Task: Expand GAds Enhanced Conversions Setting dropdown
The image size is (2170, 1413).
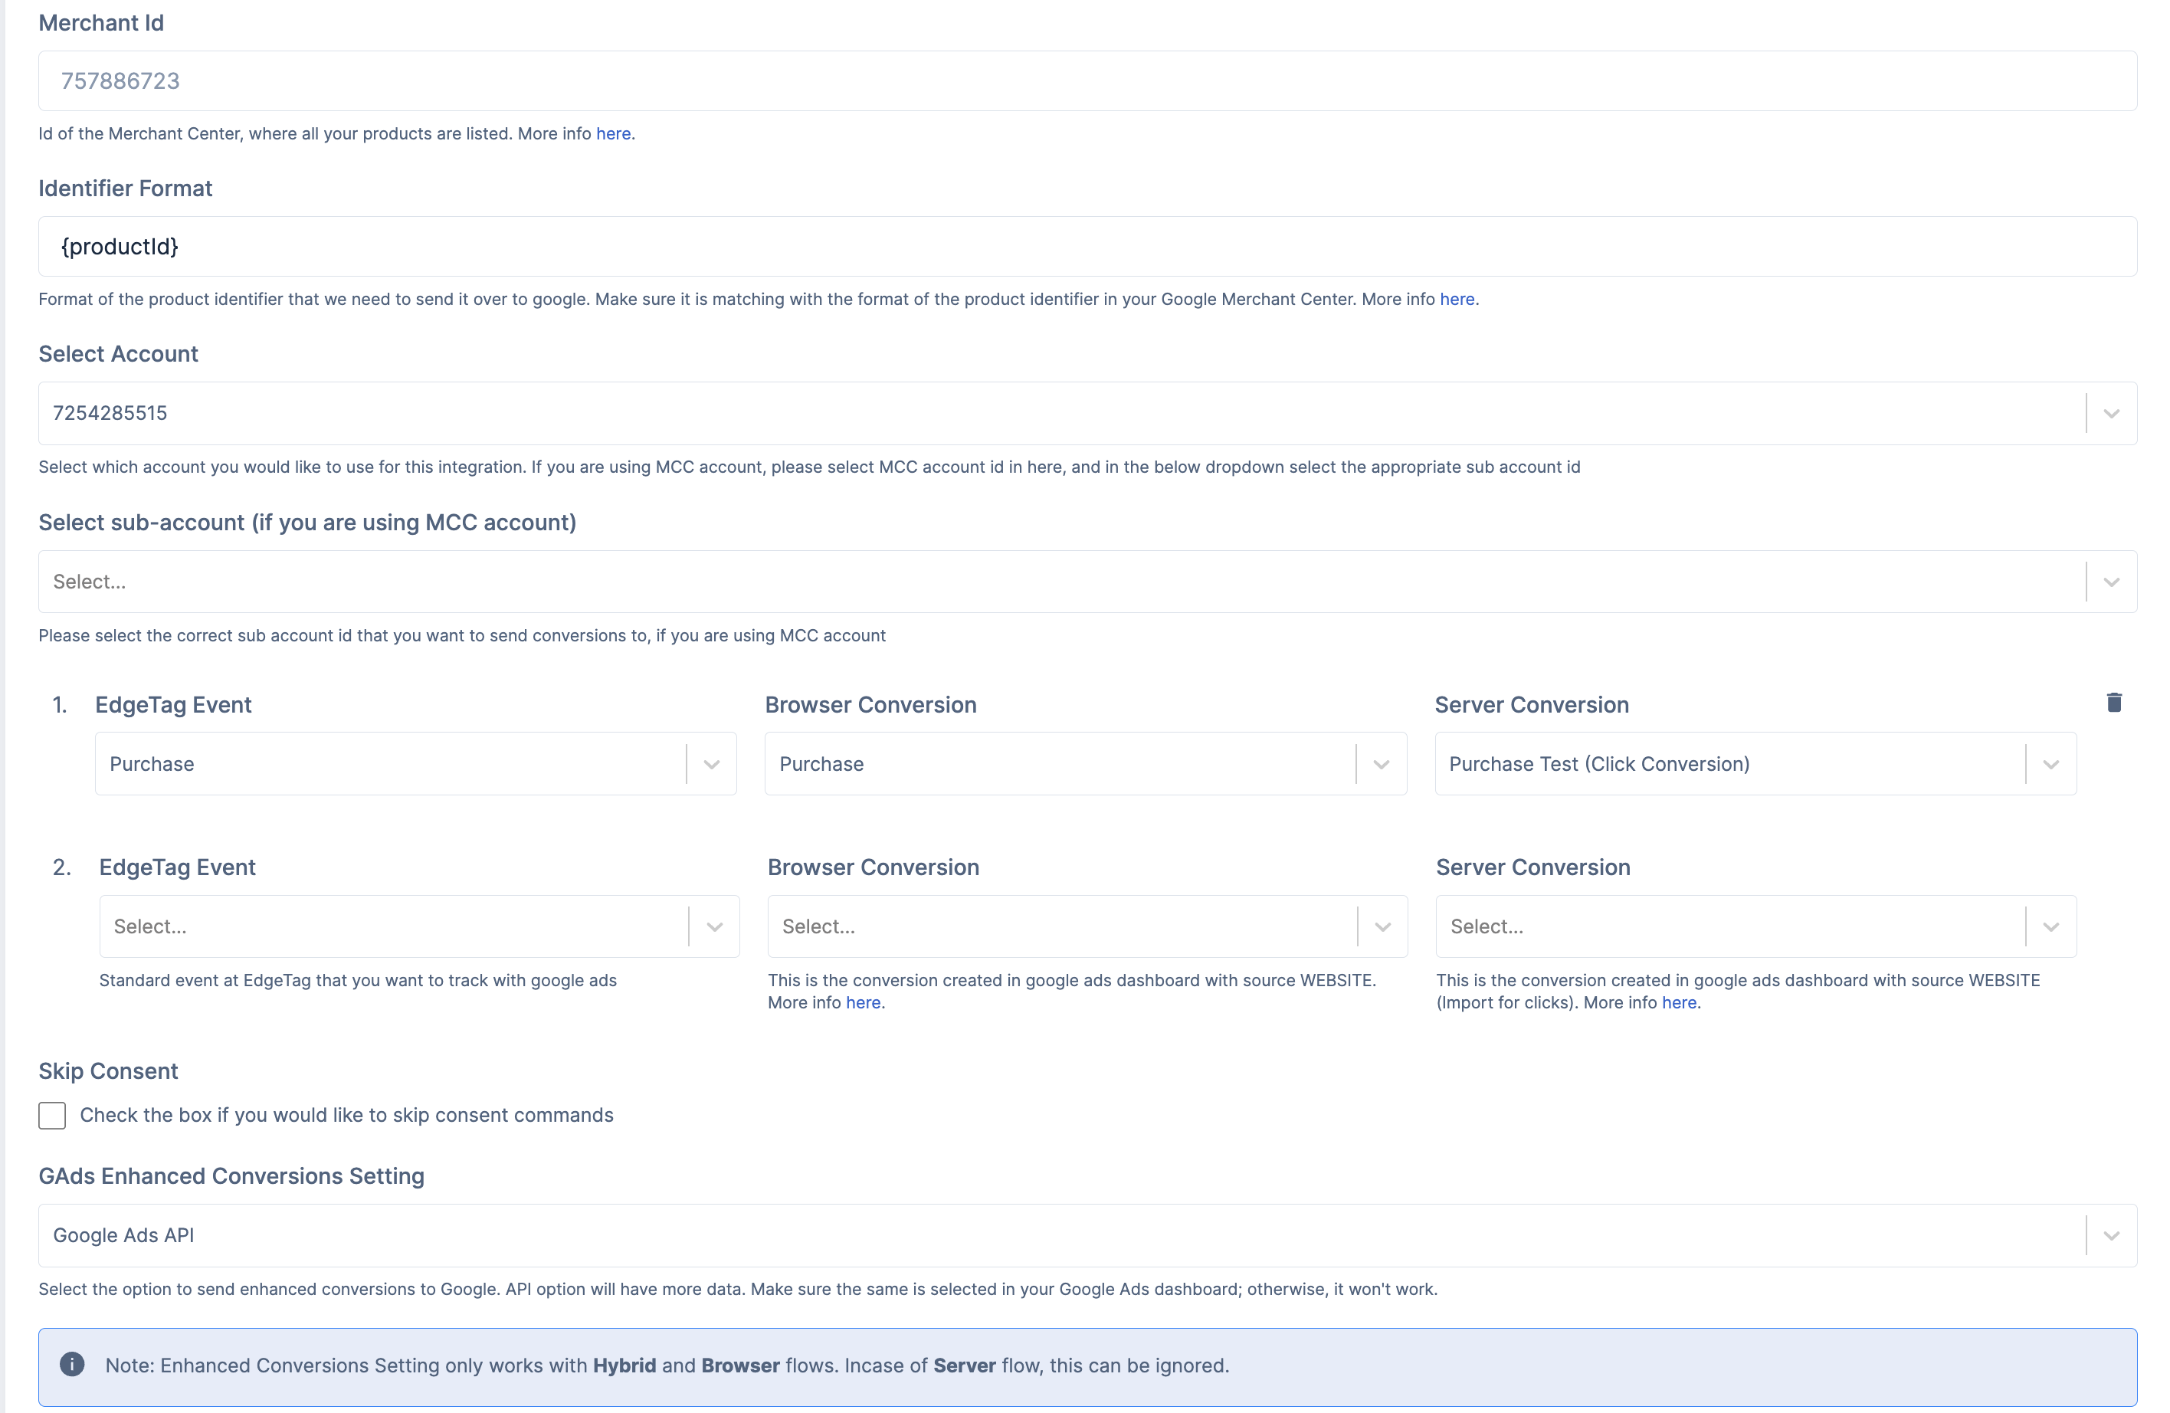Action: 2111,1236
